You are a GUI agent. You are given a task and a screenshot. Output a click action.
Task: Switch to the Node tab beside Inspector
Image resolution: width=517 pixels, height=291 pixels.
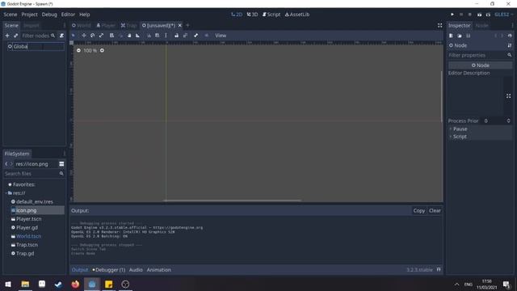point(481,25)
